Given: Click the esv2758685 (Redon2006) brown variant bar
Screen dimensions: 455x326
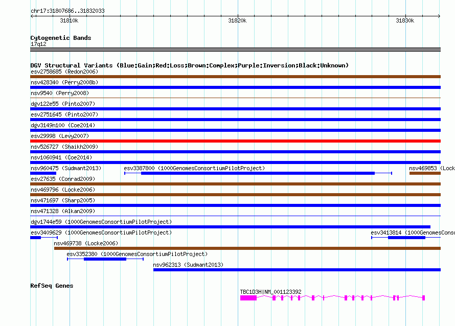Looking at the screenshot, I should 235,77.
